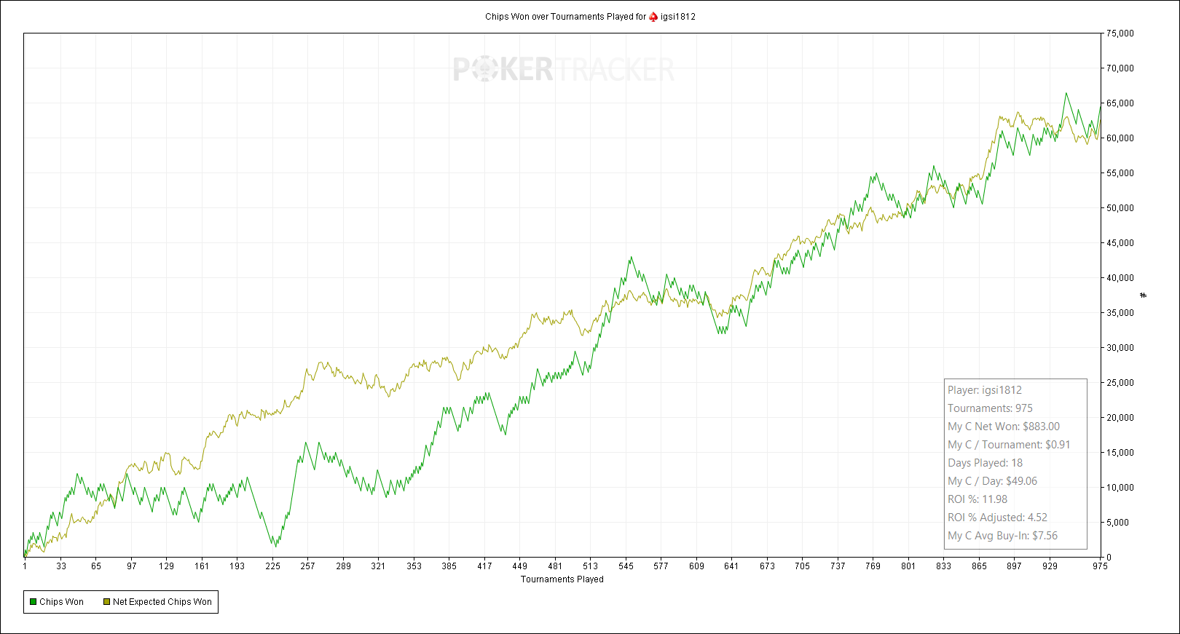Click the red spade icon in chart title
Viewport: 1180px width, 634px height.
click(x=653, y=17)
